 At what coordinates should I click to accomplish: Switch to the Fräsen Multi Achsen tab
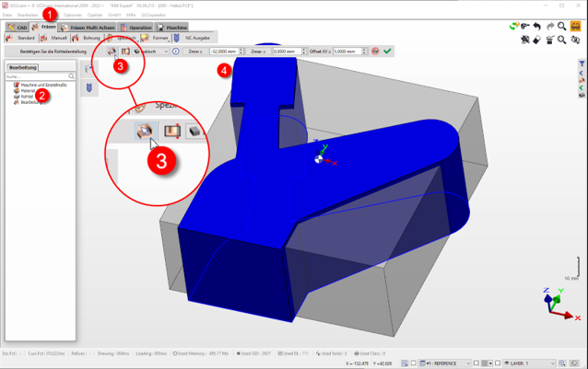[x=91, y=28]
